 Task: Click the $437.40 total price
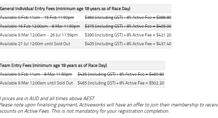pos(163,44)
